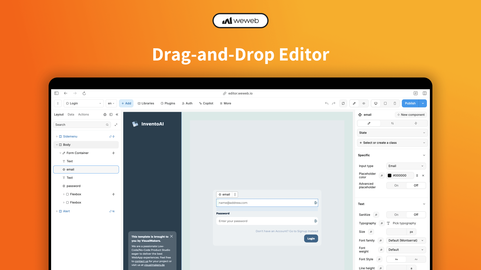Switch to the Actions tab
The height and width of the screenshot is (270, 481).
pyautogui.click(x=83, y=114)
